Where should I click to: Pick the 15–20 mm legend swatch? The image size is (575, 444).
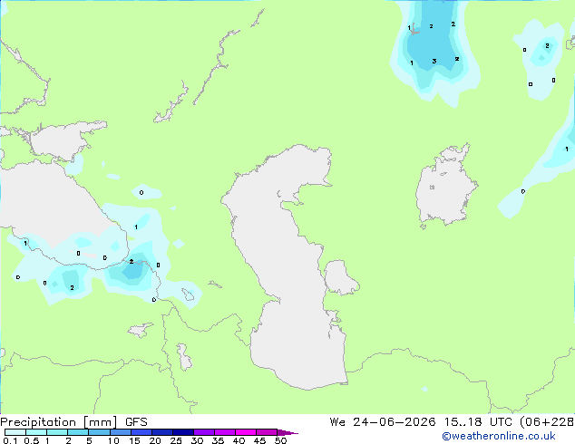141,432
